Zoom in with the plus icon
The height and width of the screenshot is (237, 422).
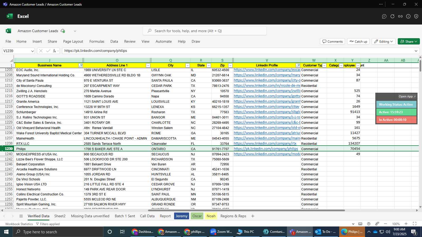(406, 224)
